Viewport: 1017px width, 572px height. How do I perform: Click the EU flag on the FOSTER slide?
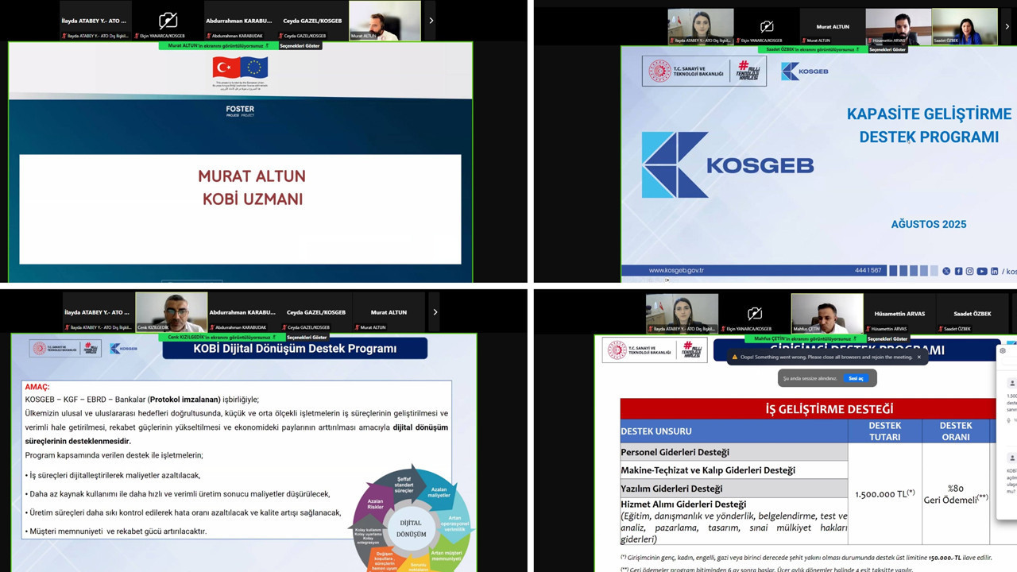point(254,68)
